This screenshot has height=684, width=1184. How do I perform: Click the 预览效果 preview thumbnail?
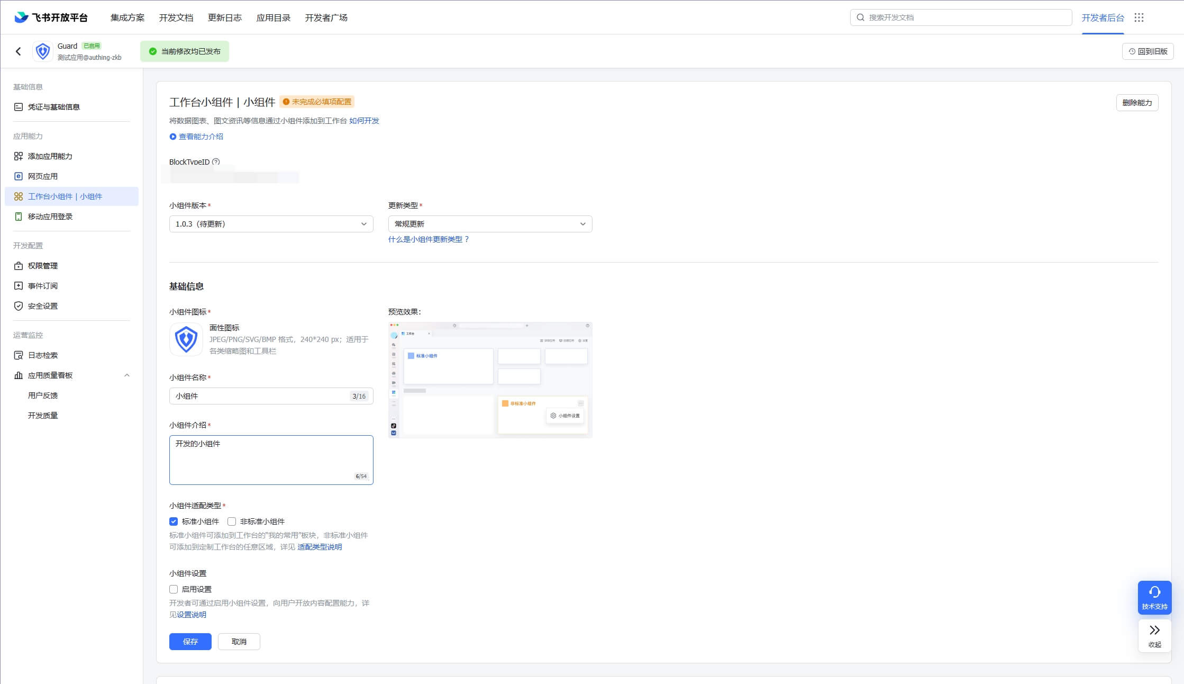490,380
